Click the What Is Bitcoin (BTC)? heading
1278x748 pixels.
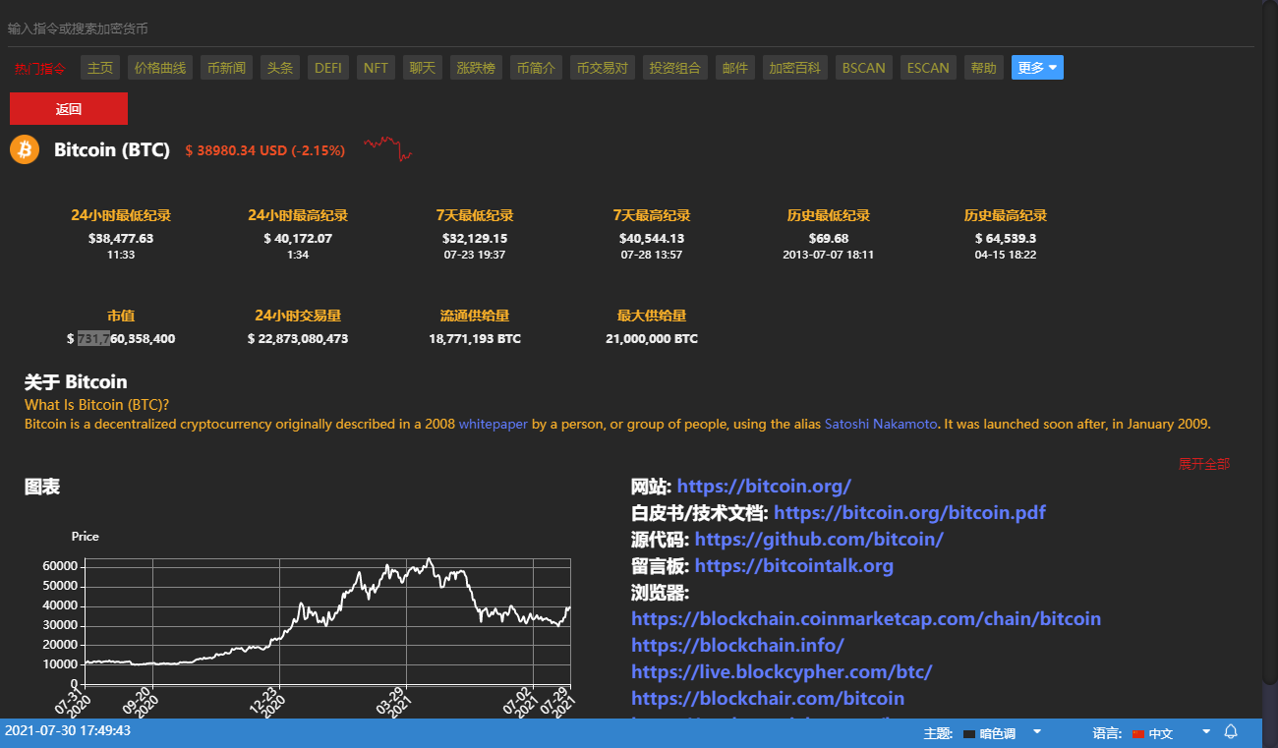(x=97, y=405)
